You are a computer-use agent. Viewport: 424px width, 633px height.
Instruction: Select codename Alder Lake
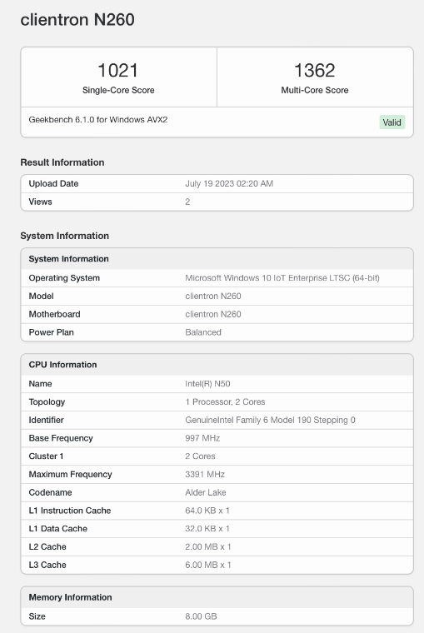pyautogui.click(x=206, y=492)
